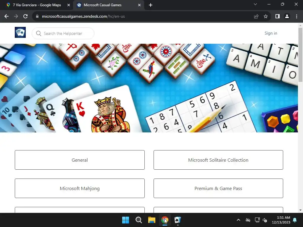
Task: Open the General category
Action: [x=80, y=160]
